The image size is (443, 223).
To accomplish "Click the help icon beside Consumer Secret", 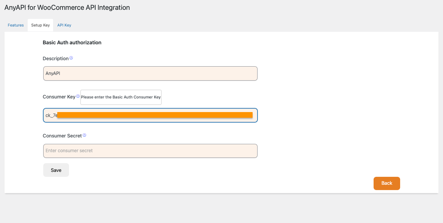I will pyautogui.click(x=84, y=135).
